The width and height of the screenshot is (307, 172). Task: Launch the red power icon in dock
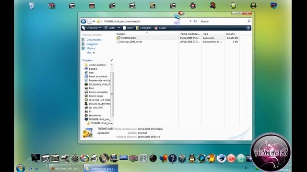[231, 158]
